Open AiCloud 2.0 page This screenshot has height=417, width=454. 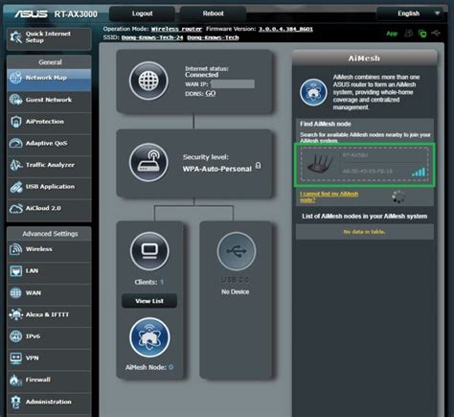tap(49, 210)
